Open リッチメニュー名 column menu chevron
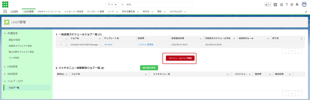The width and height of the screenshot is (310, 100). click(227, 74)
